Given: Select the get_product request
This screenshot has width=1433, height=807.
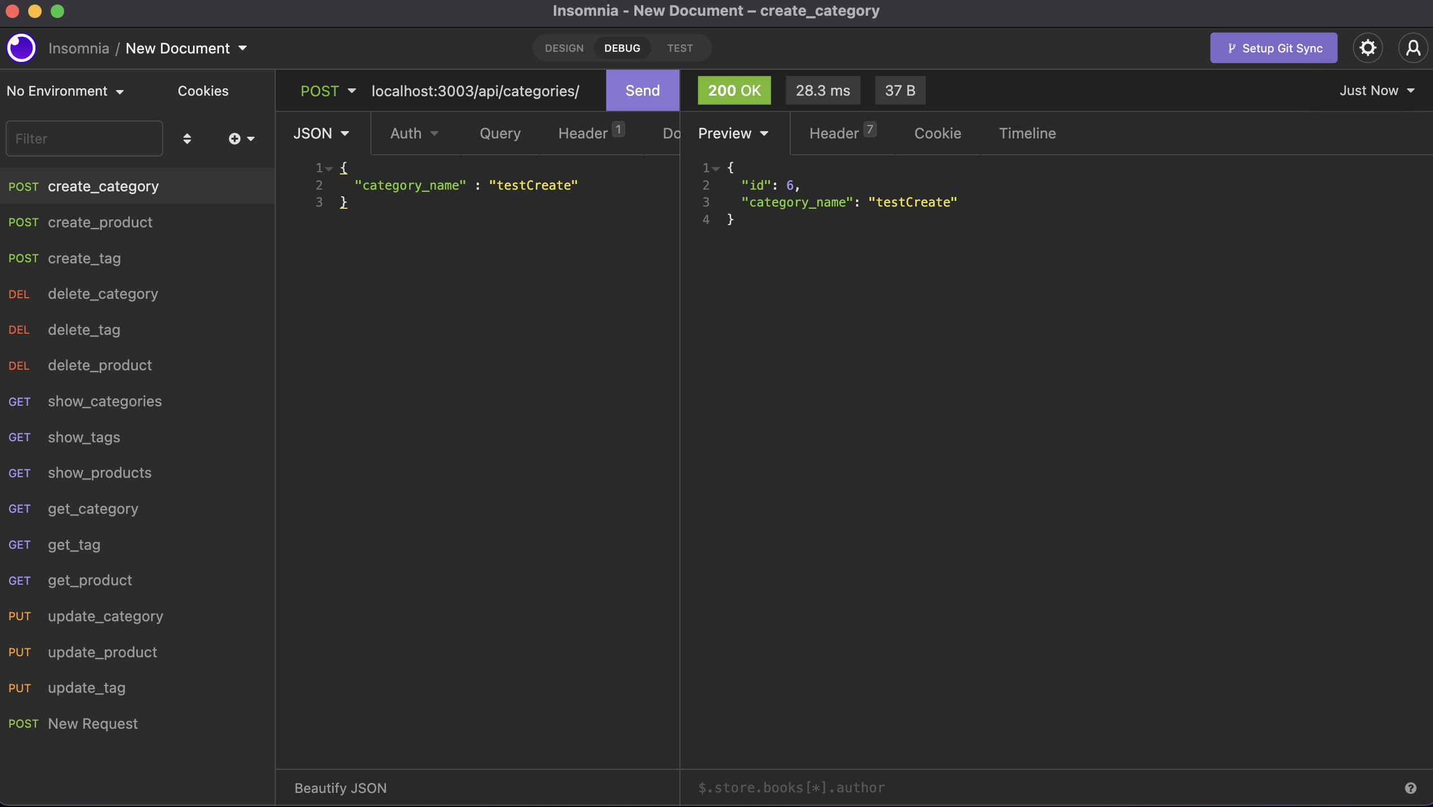Looking at the screenshot, I should click(137, 580).
